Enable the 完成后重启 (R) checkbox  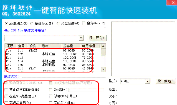pos(6,103)
